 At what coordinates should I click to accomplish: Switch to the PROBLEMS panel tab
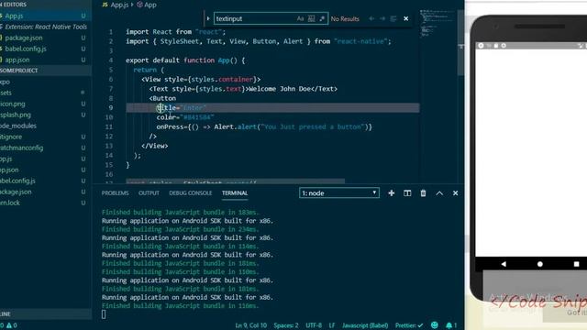115,193
